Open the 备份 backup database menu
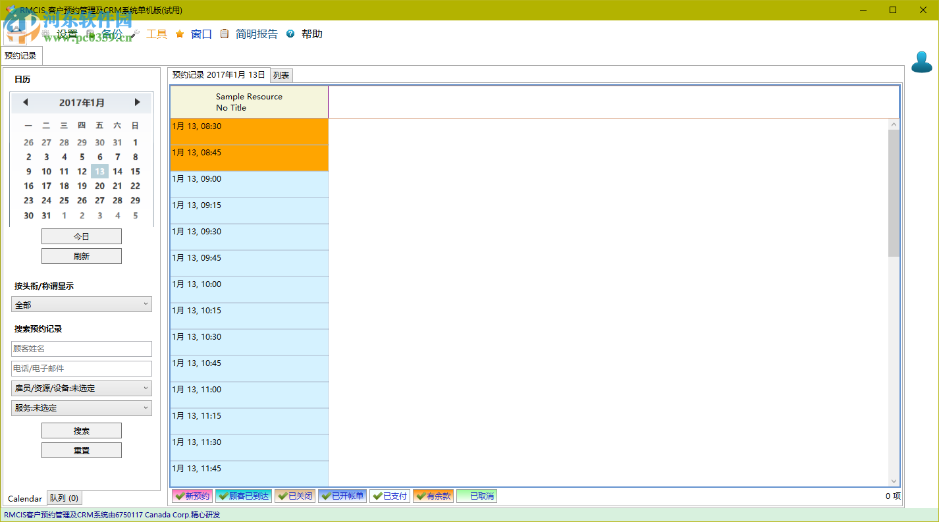The height and width of the screenshot is (522, 939). point(105,34)
